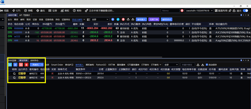Switch to the 实时持仓 tab
Image resolution: width=251 pixels, height=109 pixels.
35,60
